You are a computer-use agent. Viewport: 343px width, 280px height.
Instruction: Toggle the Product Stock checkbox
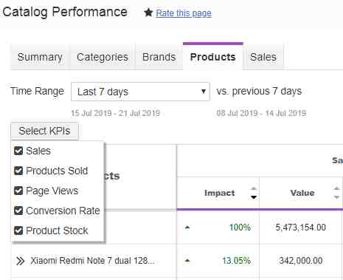[18, 231]
